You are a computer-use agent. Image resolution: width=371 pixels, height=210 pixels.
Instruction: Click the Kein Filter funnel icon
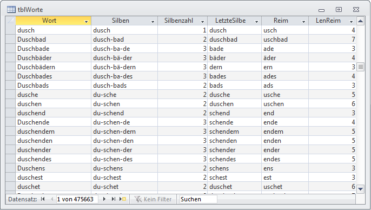click(x=138, y=199)
